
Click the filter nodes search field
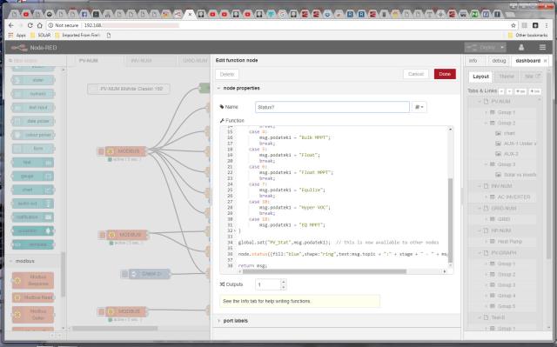click(35, 61)
